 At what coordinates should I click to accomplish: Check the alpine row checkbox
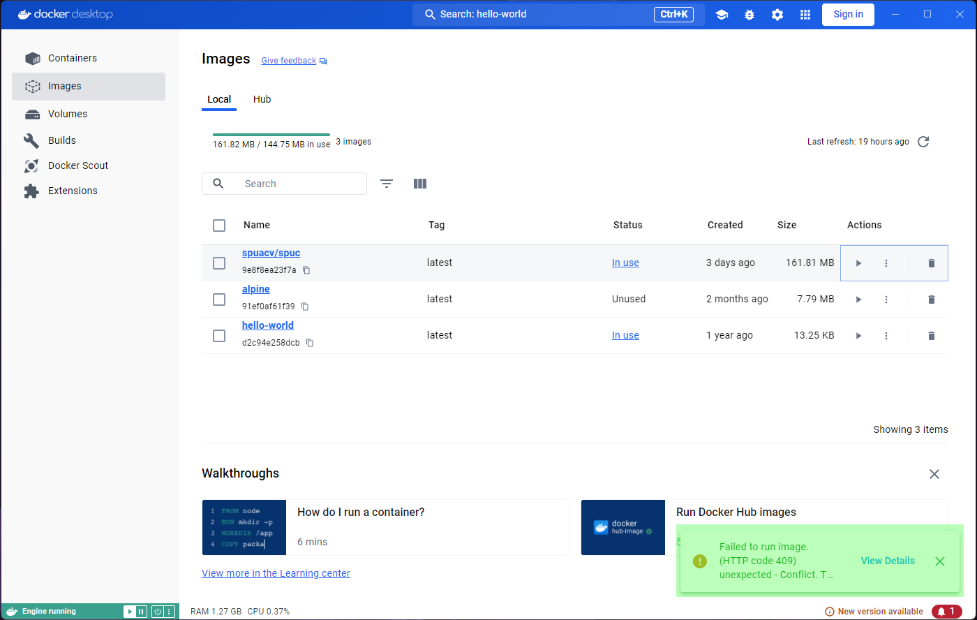click(x=219, y=300)
